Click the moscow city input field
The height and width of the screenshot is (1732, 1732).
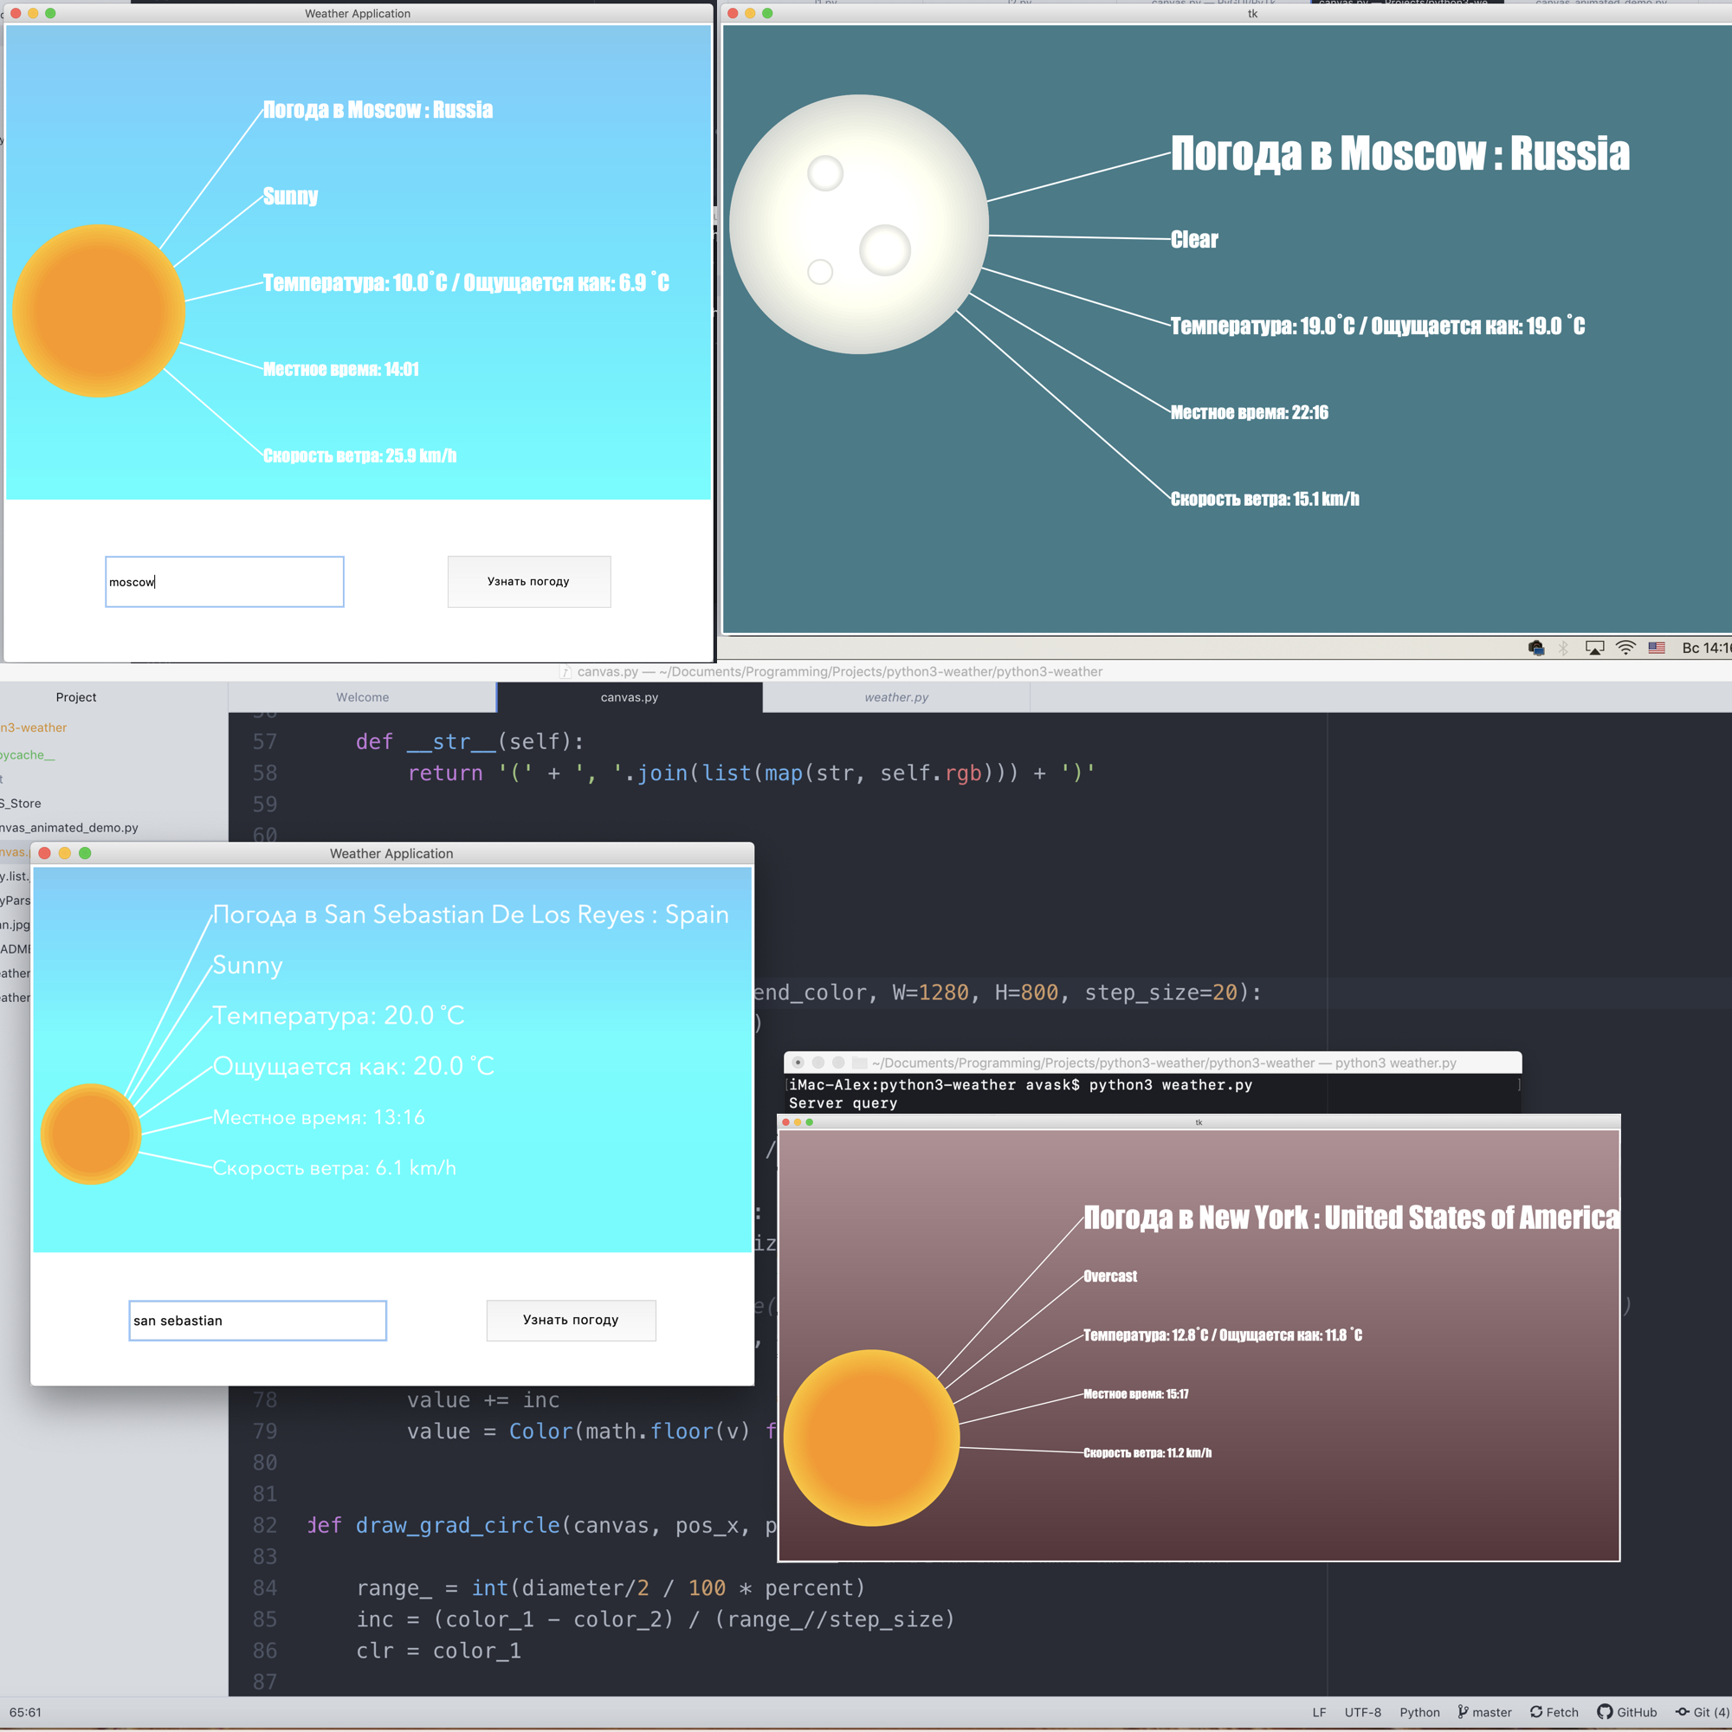pos(224,581)
